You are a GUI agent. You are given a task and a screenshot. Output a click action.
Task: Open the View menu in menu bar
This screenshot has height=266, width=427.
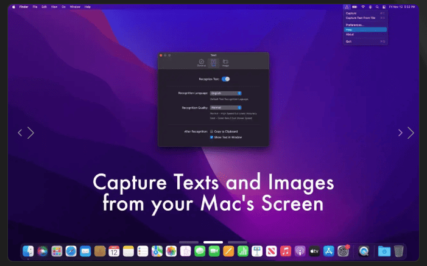54,7
